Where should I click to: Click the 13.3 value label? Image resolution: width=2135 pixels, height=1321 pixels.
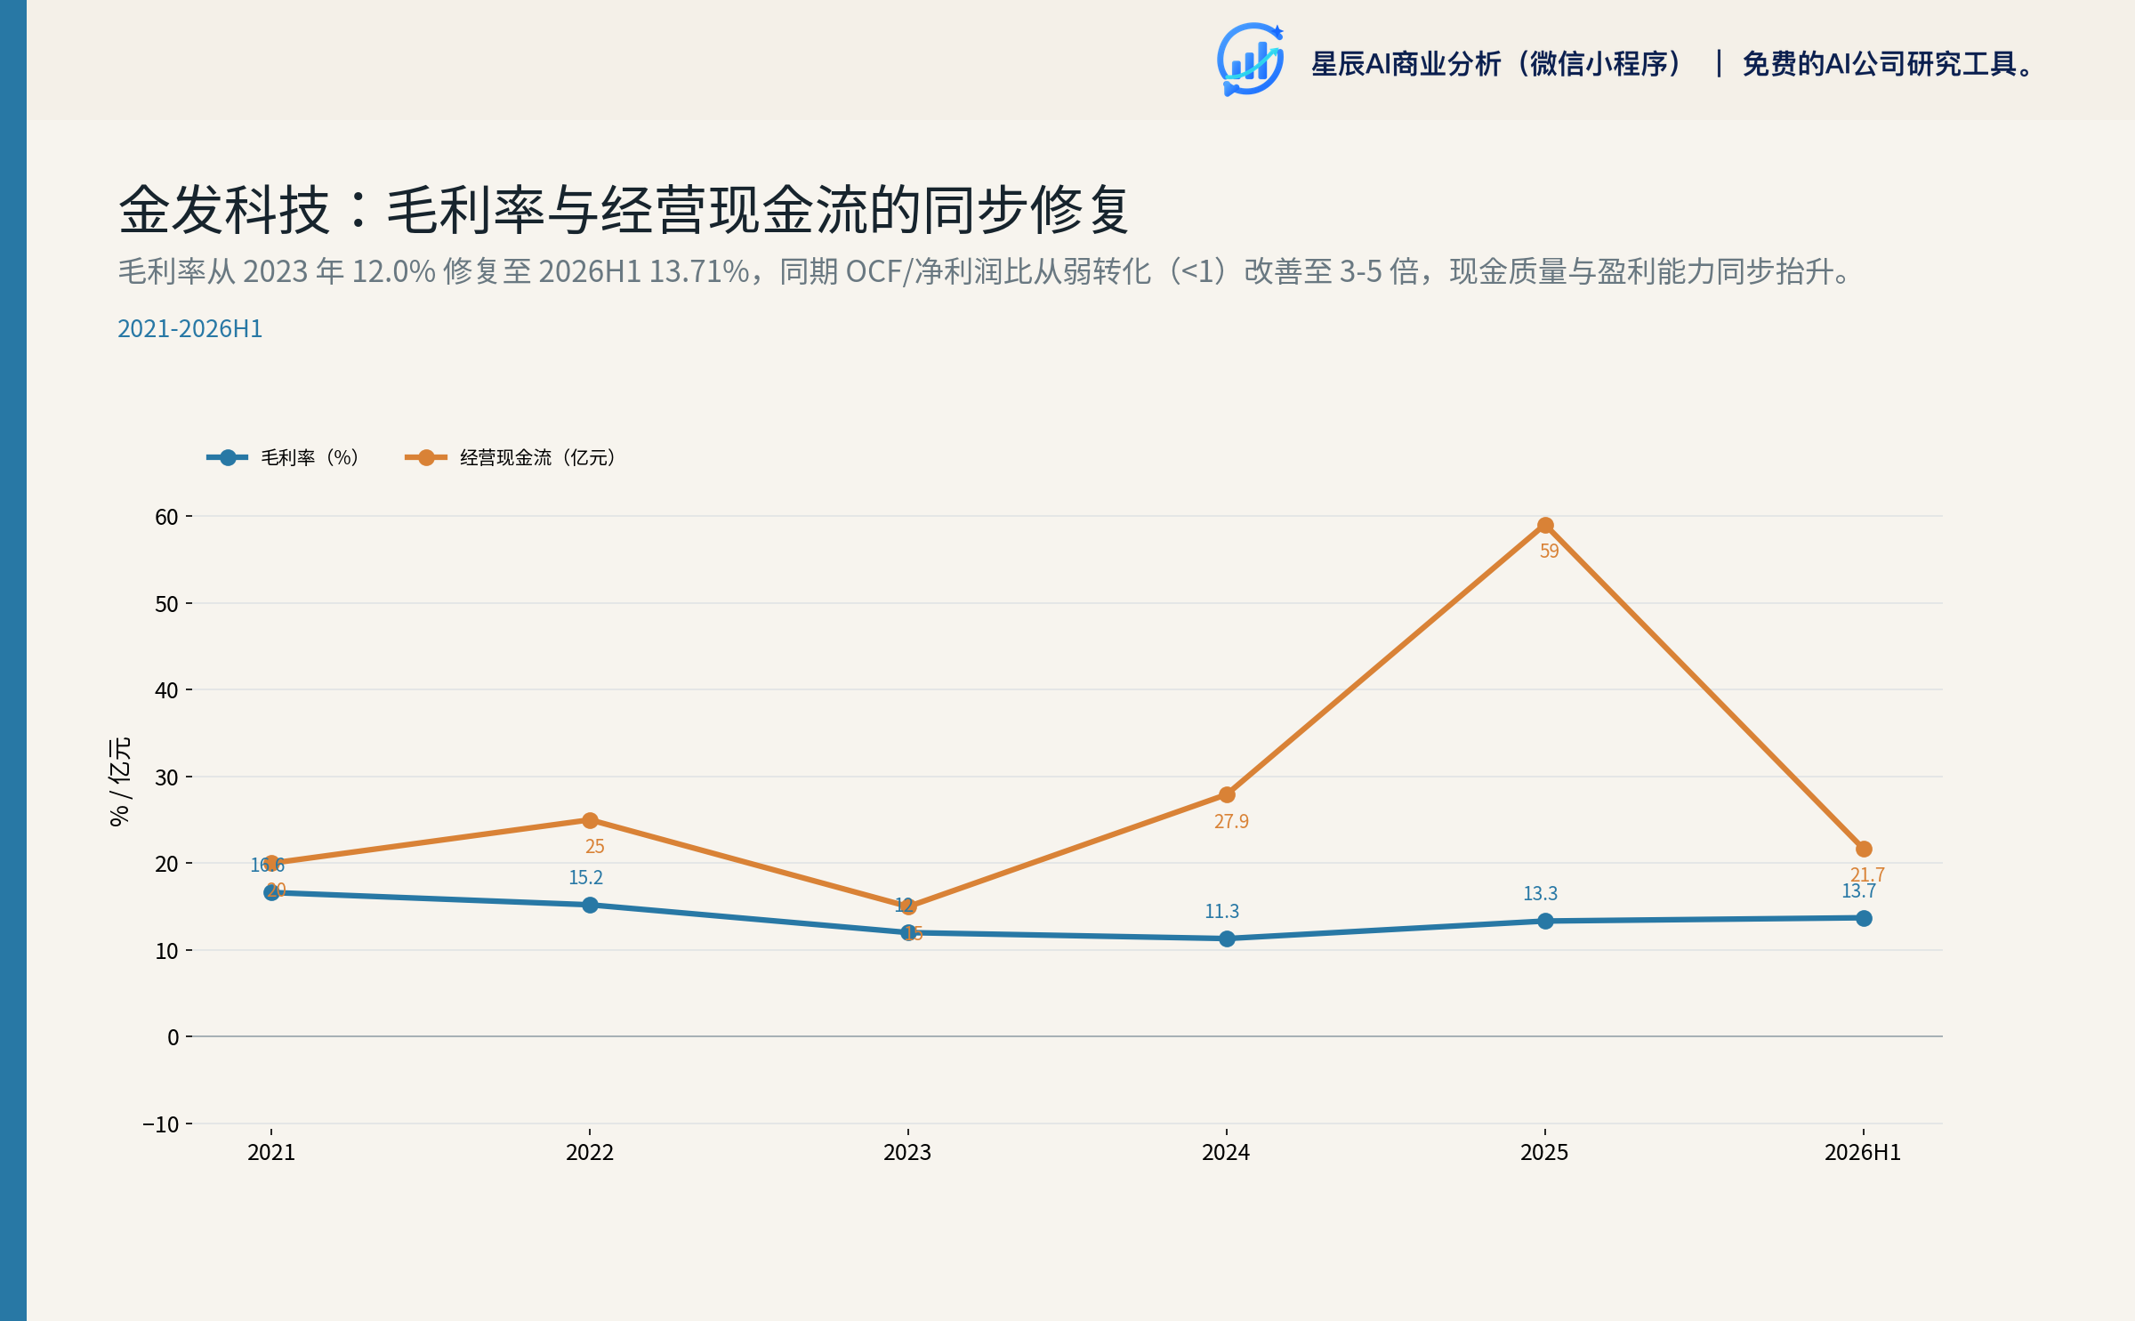[x=1540, y=893]
